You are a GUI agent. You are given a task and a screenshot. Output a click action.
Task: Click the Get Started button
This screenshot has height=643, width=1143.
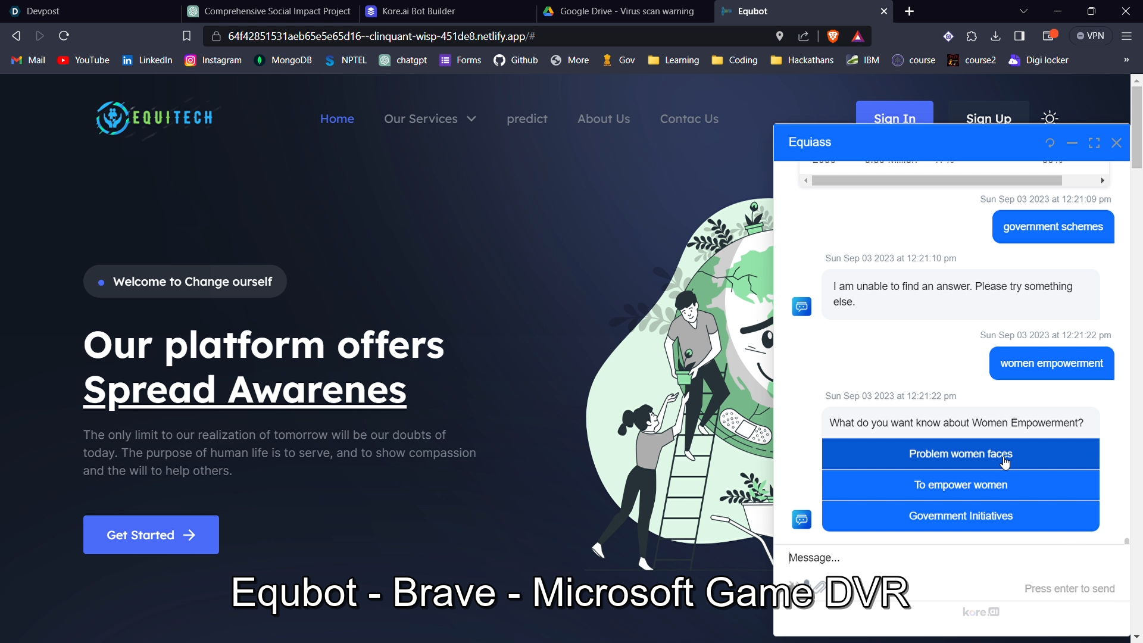coord(151,535)
